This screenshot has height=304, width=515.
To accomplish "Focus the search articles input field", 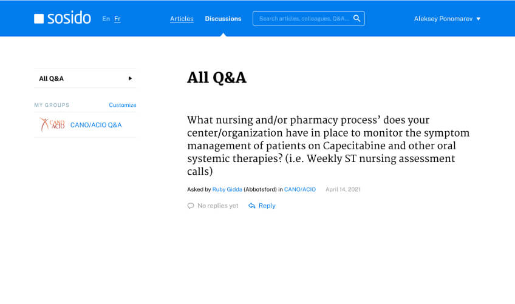I will point(304,19).
